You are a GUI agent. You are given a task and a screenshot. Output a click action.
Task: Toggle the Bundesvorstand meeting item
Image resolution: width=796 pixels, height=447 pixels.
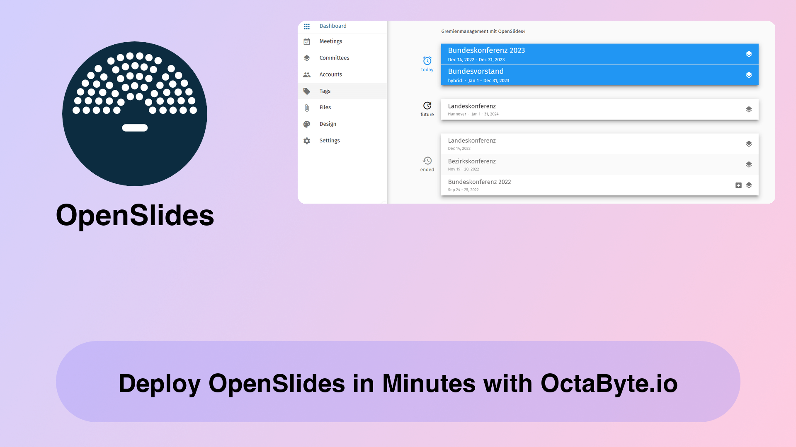point(600,75)
